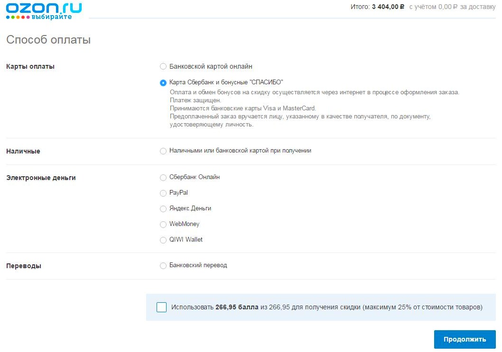The width and height of the screenshot is (502, 352).
Task: Click the QIWI Wallet label
Action: coord(186,239)
